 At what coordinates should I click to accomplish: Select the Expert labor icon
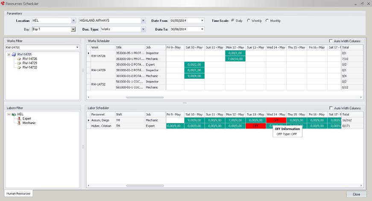(x=19, y=118)
